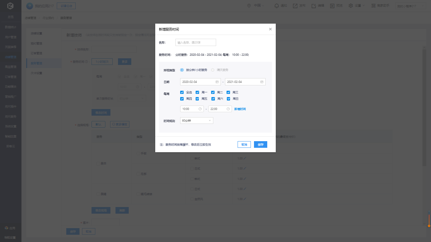Click the 名称 name input field
Screen dimensions: 431x242
(196, 42)
